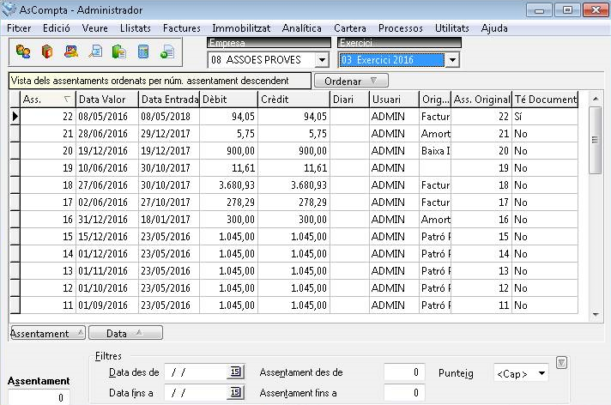This screenshot has height=405, width=611.
Task: Click the Vista dels assentaments description box
Action: click(160, 81)
